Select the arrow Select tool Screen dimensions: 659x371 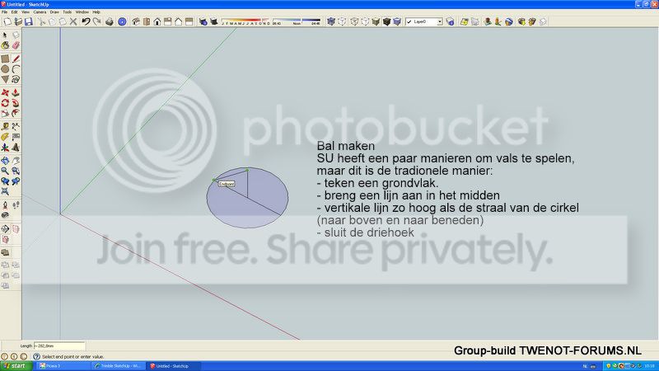[x=5, y=35]
